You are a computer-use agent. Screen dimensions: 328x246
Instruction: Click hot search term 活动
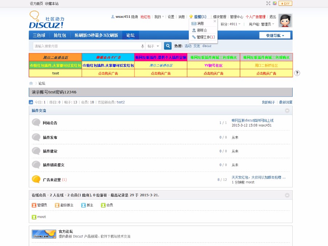tap(188, 46)
